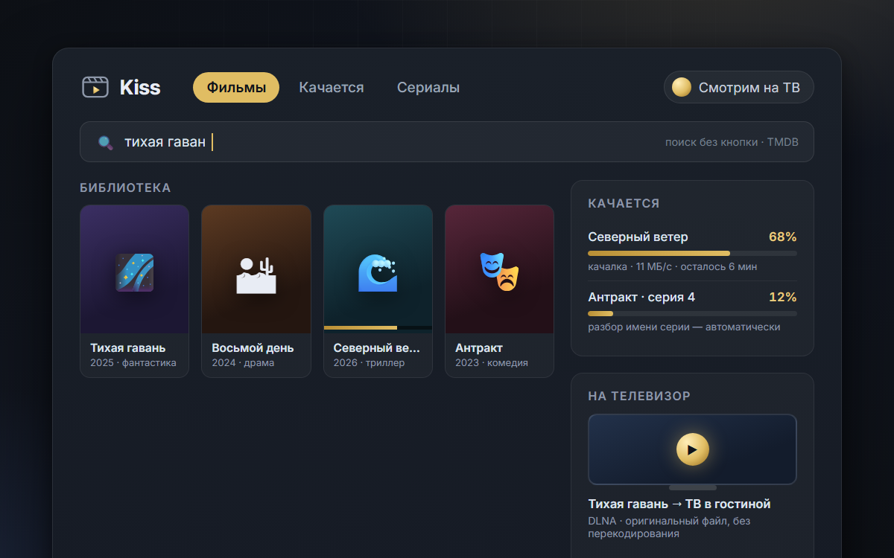Click the Kiss app name
Viewport: 894px width, 558px height.
pos(140,87)
